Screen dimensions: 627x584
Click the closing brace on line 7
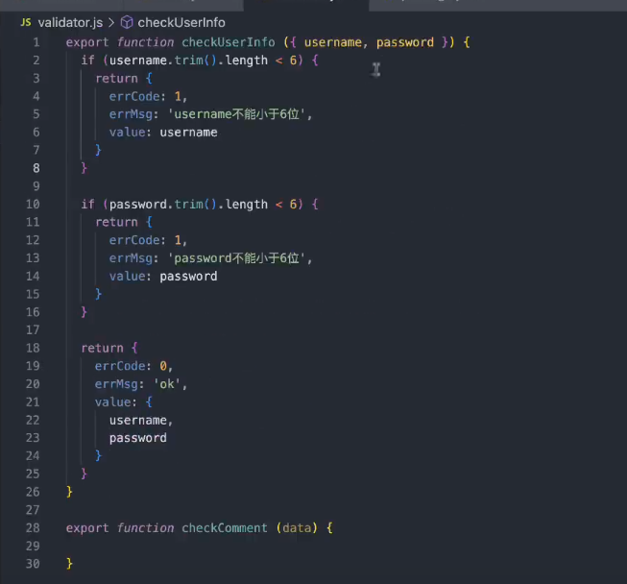[x=98, y=151]
